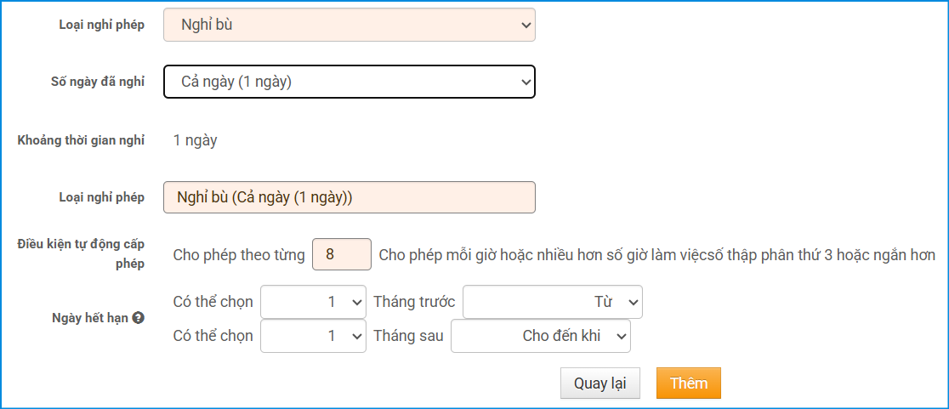Open the number dropdown before Tháng trước
This screenshot has width=949, height=409.
tap(313, 302)
